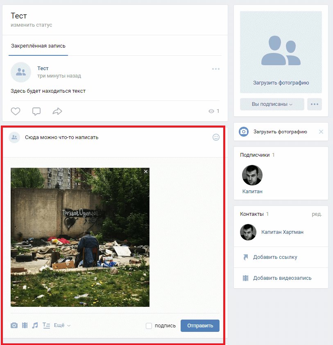This screenshot has width=333, height=345.
Task: Attach a photo using the camera icon
Action: coord(14,325)
